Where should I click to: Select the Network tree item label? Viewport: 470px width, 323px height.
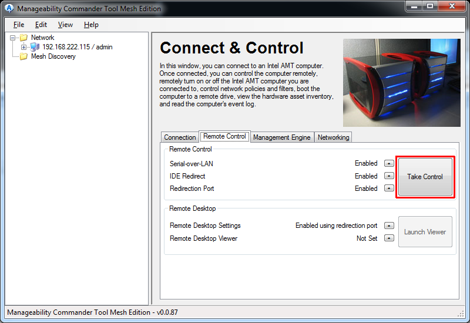click(42, 38)
